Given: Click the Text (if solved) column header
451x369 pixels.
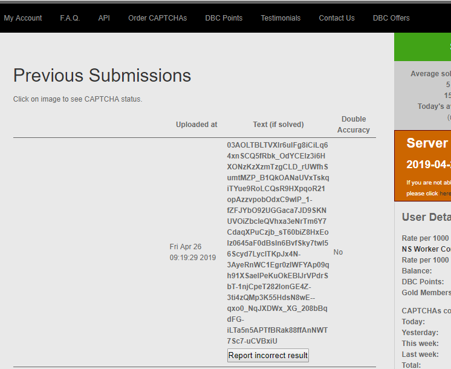Looking at the screenshot, I should [x=278, y=125].
